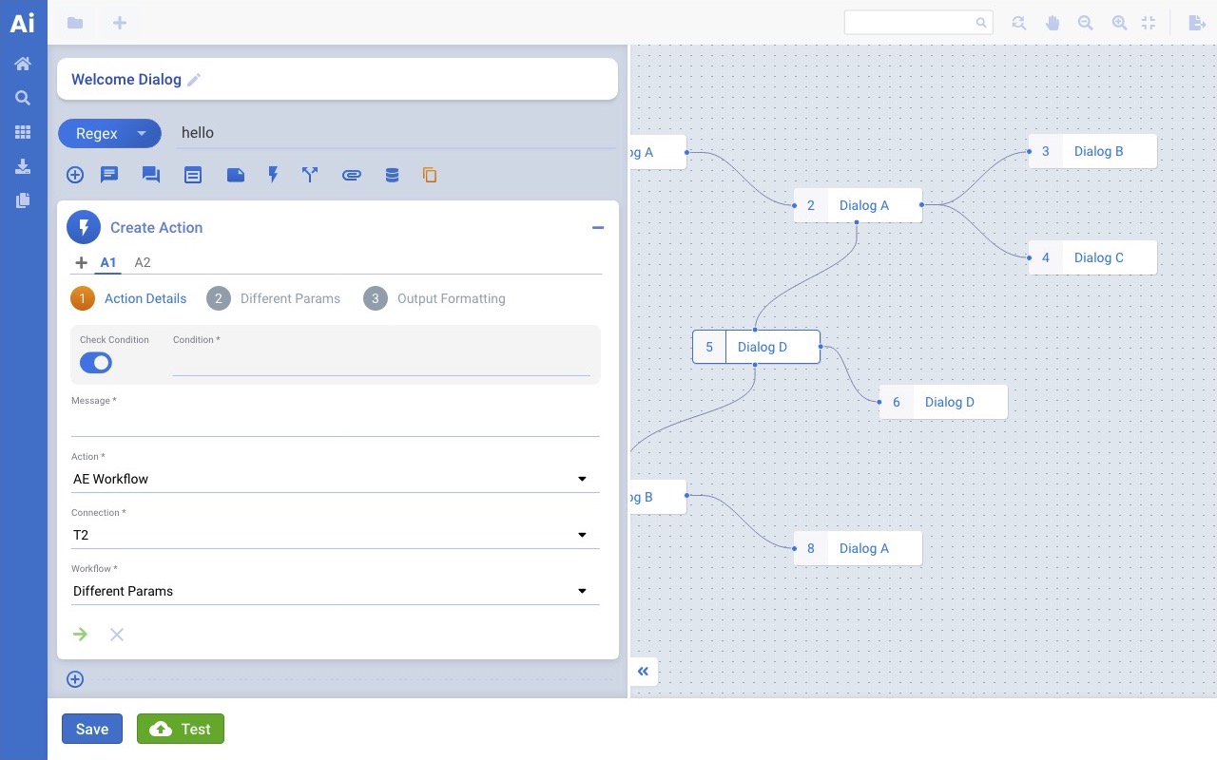Click the lightning bolt action icon in toolbar
The width and height of the screenshot is (1217, 760).
point(273,175)
